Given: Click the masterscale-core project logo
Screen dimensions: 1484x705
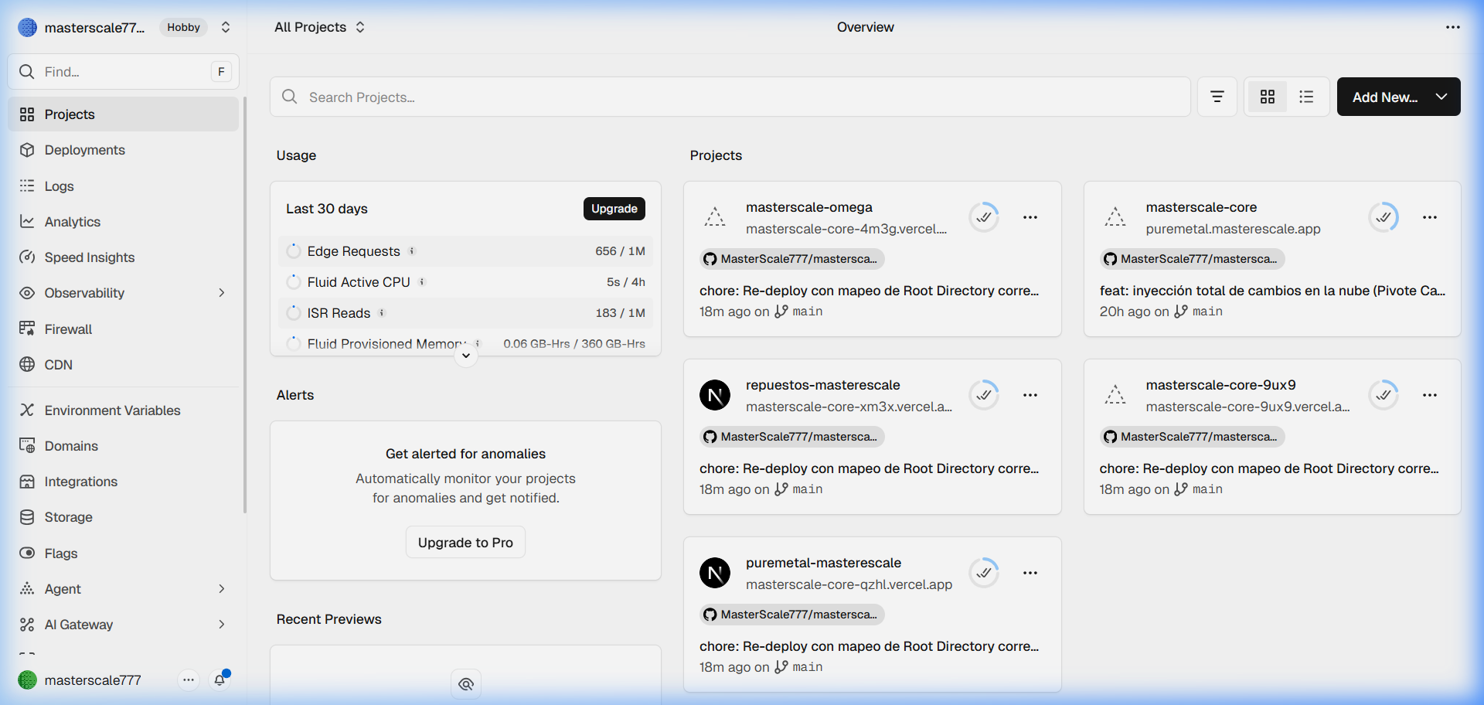Looking at the screenshot, I should (1115, 217).
